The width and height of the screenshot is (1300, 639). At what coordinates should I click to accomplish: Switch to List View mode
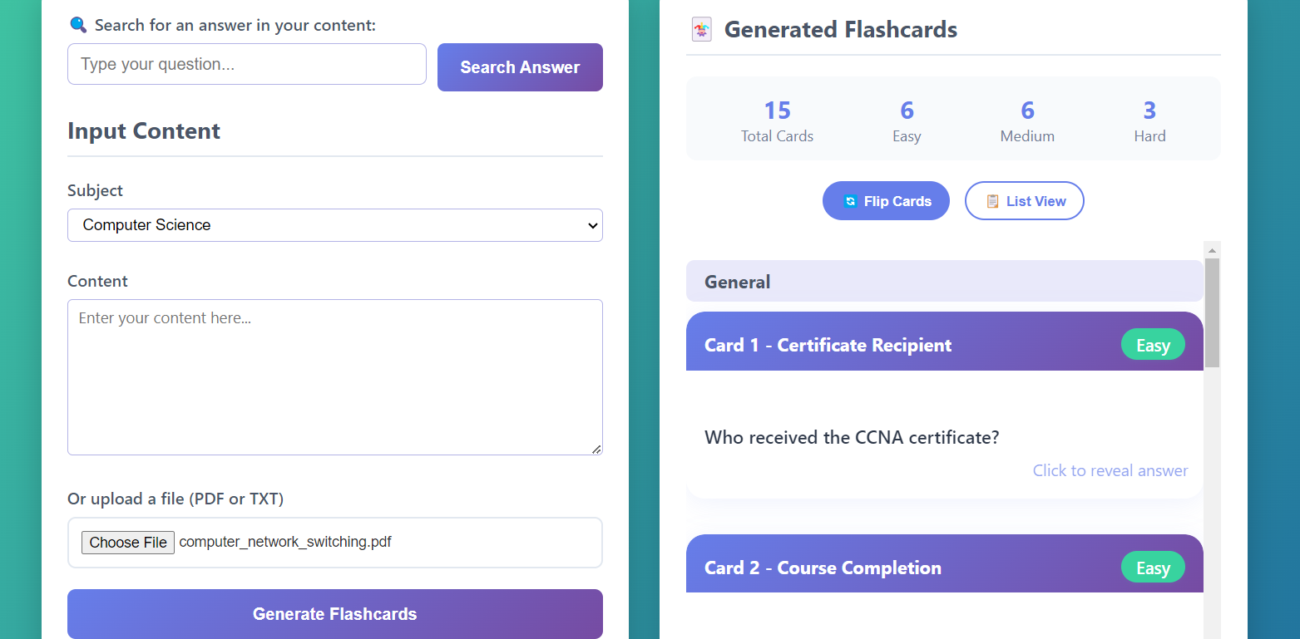click(x=1025, y=201)
